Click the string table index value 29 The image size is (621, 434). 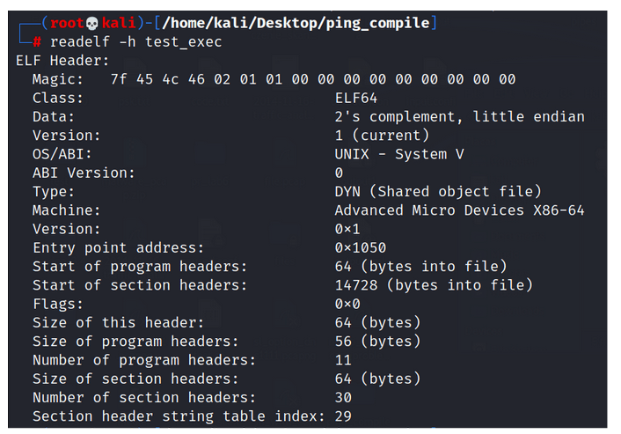pyautogui.click(x=343, y=416)
